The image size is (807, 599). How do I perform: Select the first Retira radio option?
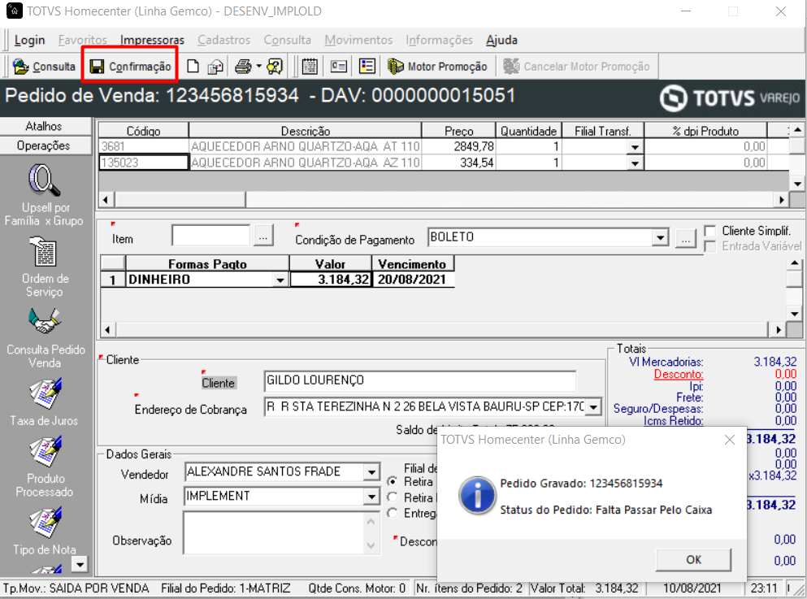pos(393,482)
